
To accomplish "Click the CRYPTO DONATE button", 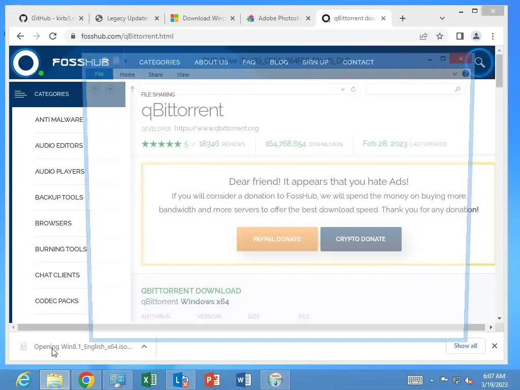I will (361, 239).
